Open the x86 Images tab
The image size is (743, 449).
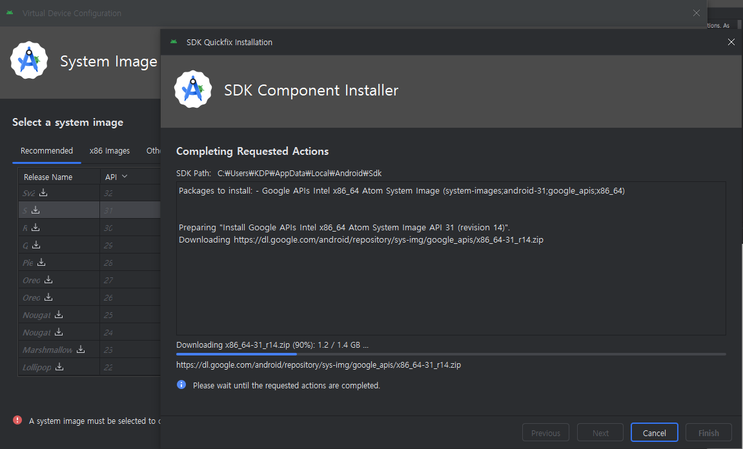click(x=110, y=150)
